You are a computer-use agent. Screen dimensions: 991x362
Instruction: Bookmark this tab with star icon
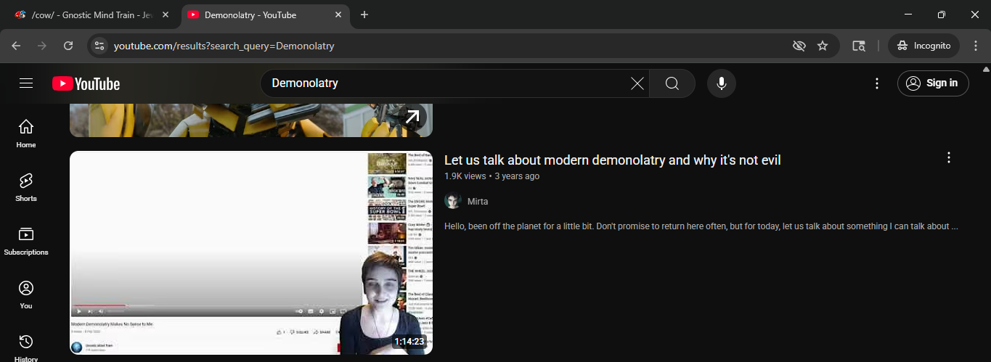coord(823,46)
